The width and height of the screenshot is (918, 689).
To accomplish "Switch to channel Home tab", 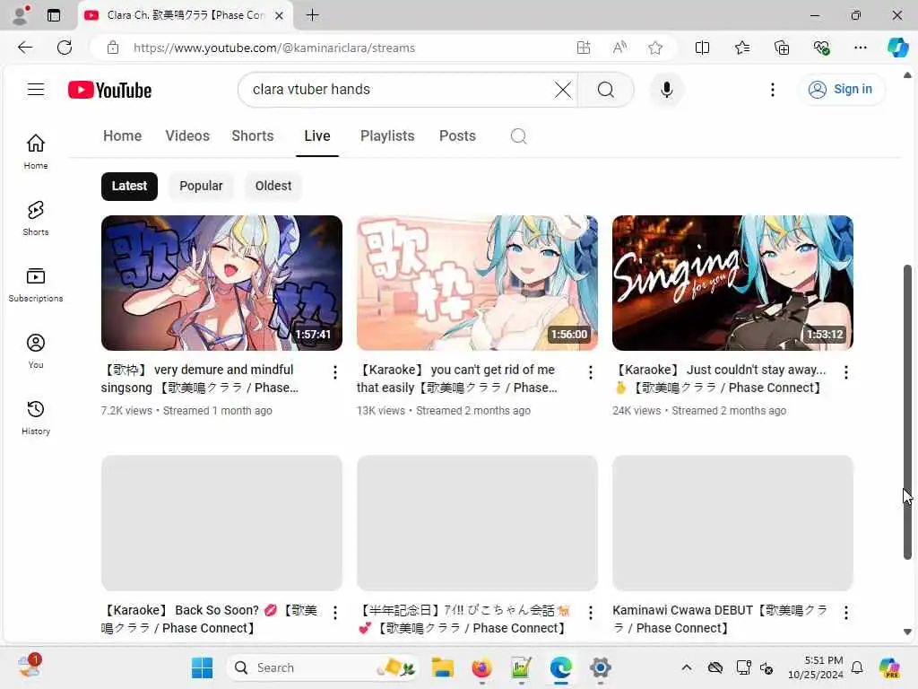I will pyautogui.click(x=122, y=136).
